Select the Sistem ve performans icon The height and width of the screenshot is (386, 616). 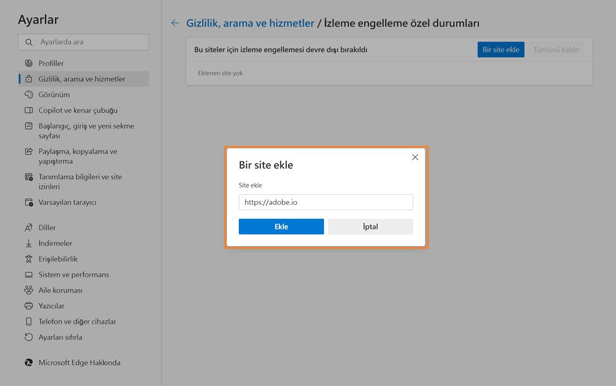coord(29,274)
